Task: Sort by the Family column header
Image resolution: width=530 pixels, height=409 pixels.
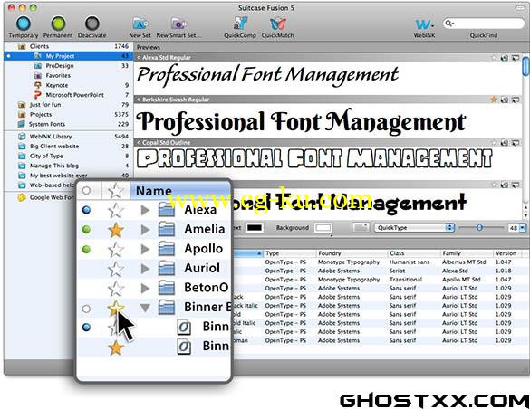Action: [x=467, y=253]
